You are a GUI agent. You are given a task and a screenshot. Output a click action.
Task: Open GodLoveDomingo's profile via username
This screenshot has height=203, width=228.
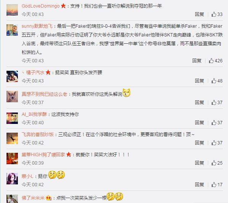[41, 6]
